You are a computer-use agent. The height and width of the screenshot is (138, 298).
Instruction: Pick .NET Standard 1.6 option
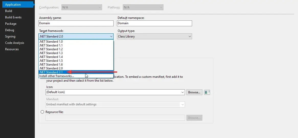(51, 65)
